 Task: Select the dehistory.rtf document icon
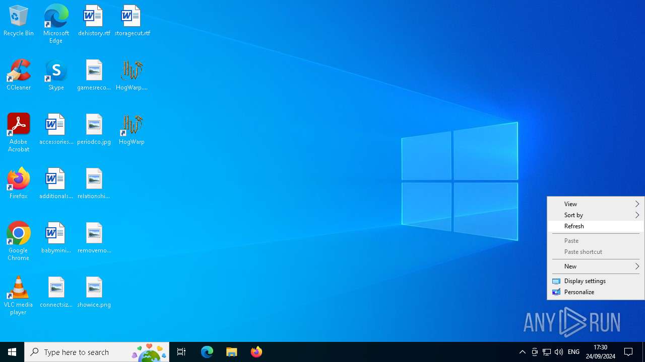point(94,21)
